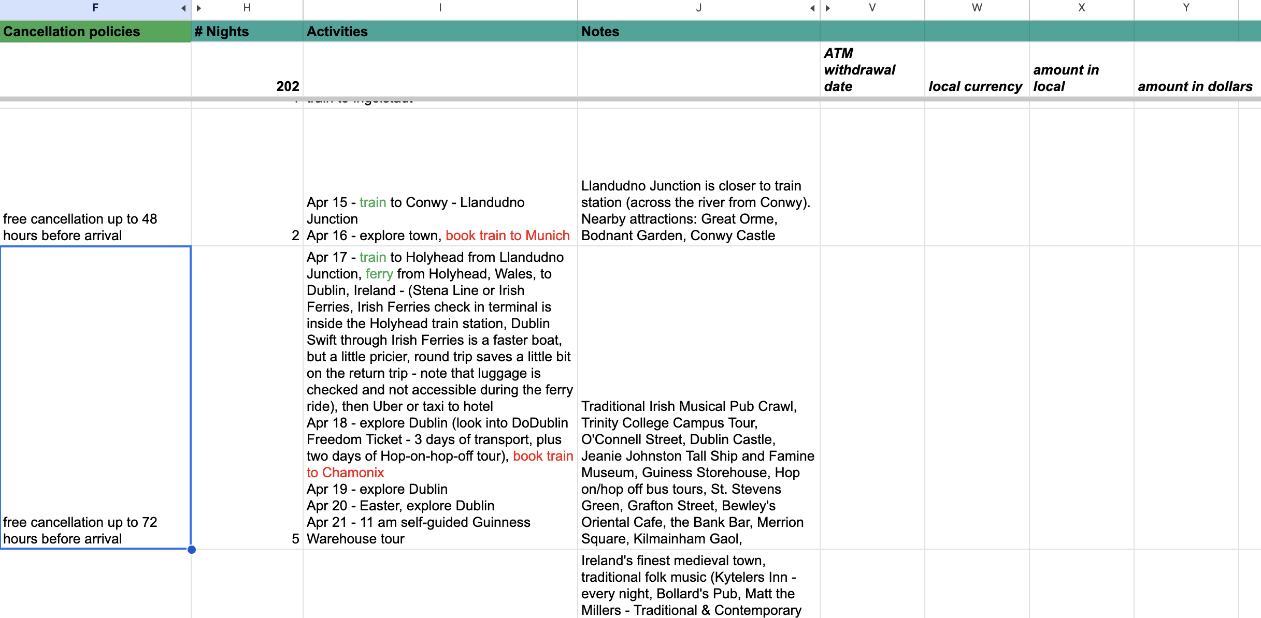Expand hidden column via left arrow in F header
Screen dimensions: 1261x618
[x=183, y=8]
